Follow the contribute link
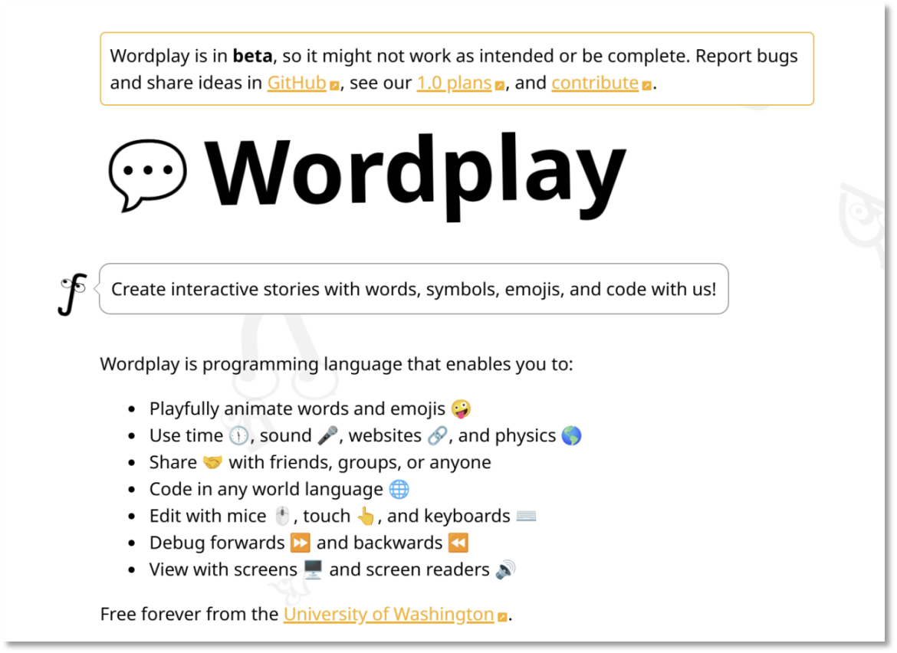897x653 pixels. (x=595, y=84)
